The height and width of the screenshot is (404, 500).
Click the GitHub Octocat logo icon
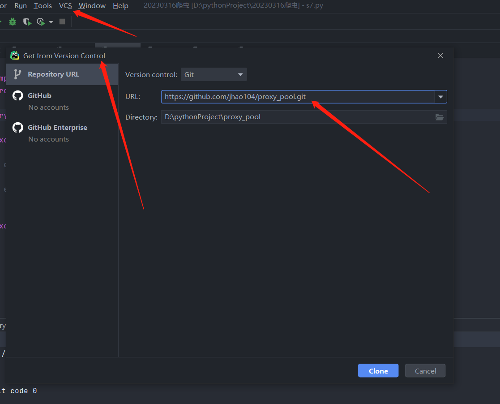(18, 95)
